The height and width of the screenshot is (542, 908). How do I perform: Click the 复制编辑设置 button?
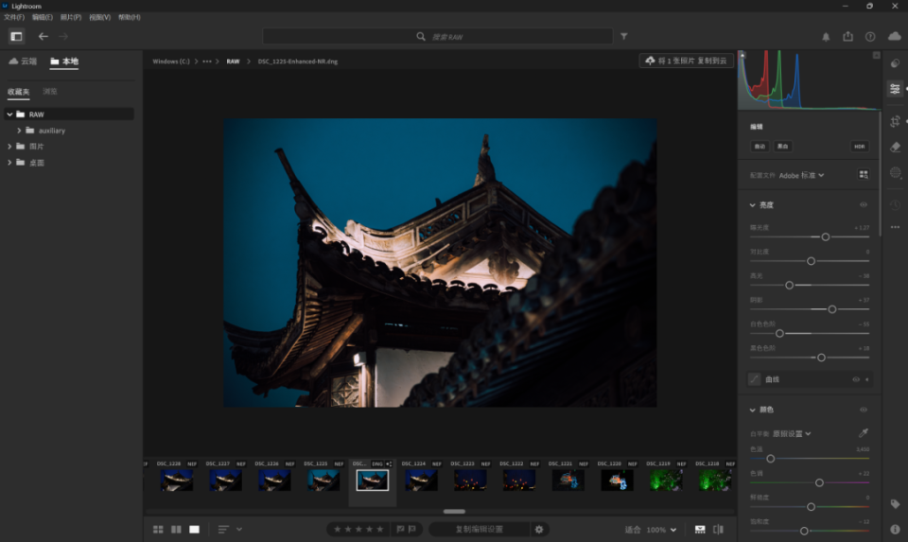pyautogui.click(x=479, y=530)
